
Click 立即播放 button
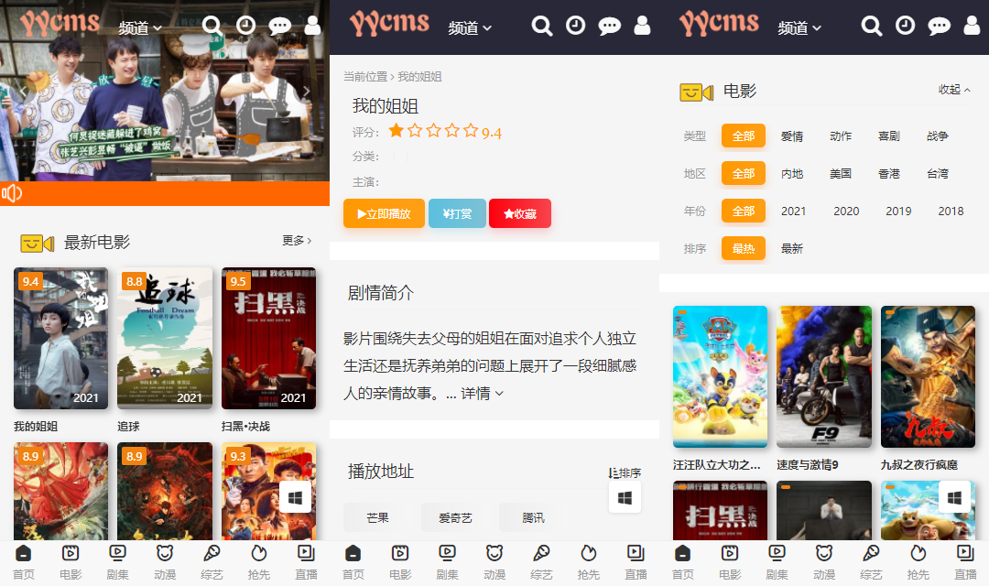tap(384, 213)
